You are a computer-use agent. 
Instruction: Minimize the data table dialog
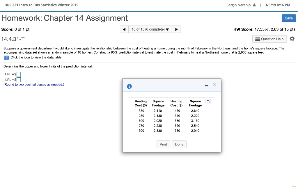click(207, 85)
